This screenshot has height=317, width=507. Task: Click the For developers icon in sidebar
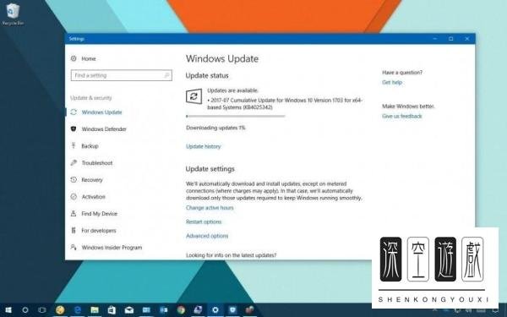coord(74,230)
